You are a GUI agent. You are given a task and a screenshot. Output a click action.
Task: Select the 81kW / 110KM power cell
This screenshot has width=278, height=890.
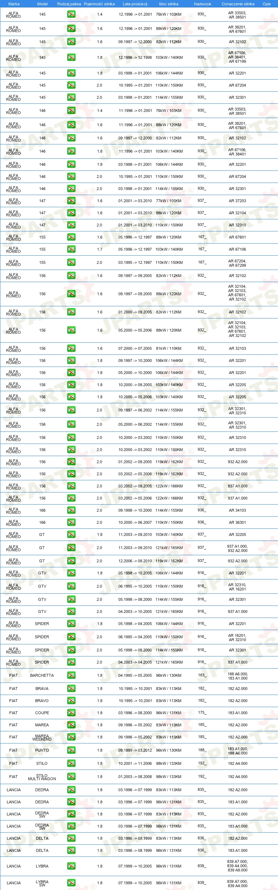point(169,349)
